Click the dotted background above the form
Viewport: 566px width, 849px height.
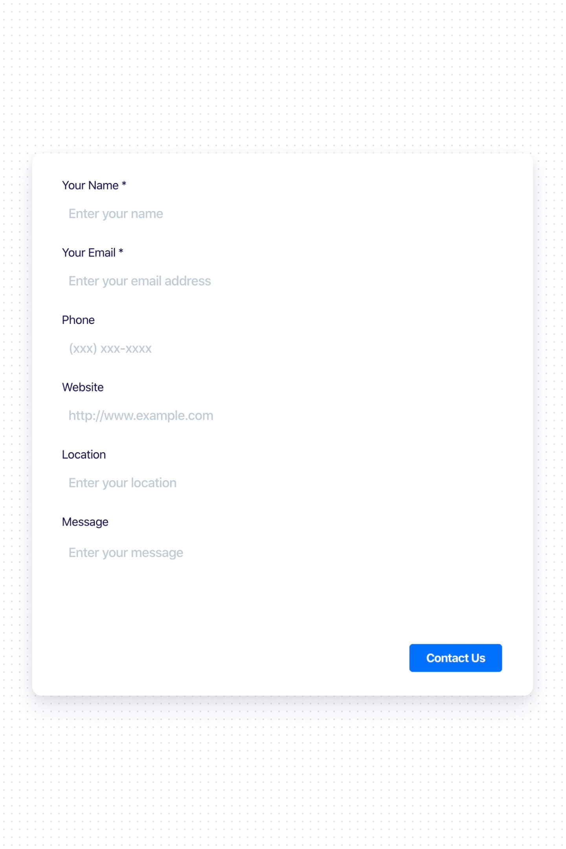click(283, 79)
